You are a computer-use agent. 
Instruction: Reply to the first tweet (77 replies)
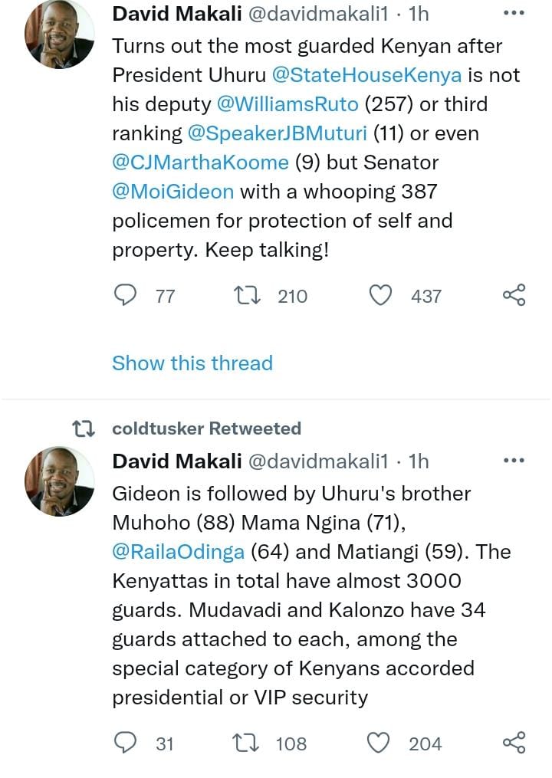(x=125, y=296)
